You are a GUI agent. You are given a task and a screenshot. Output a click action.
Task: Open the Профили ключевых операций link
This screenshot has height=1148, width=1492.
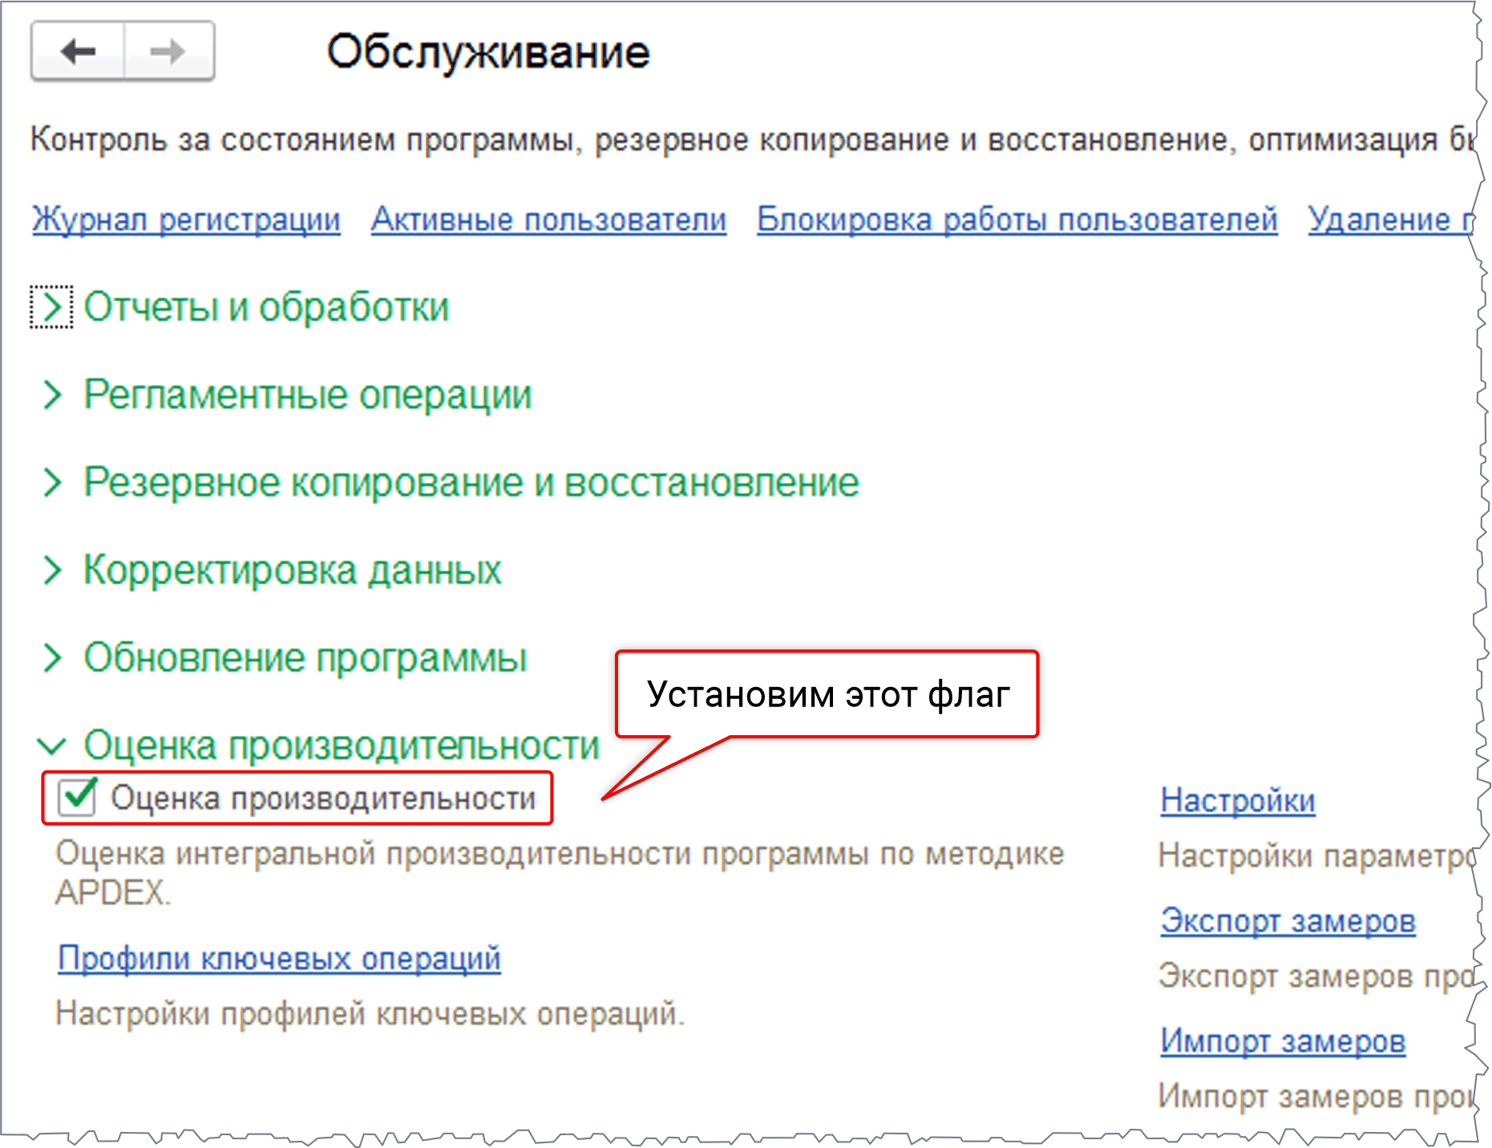click(x=279, y=958)
